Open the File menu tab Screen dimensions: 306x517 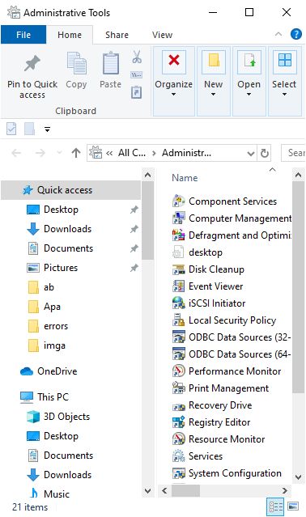(x=23, y=35)
